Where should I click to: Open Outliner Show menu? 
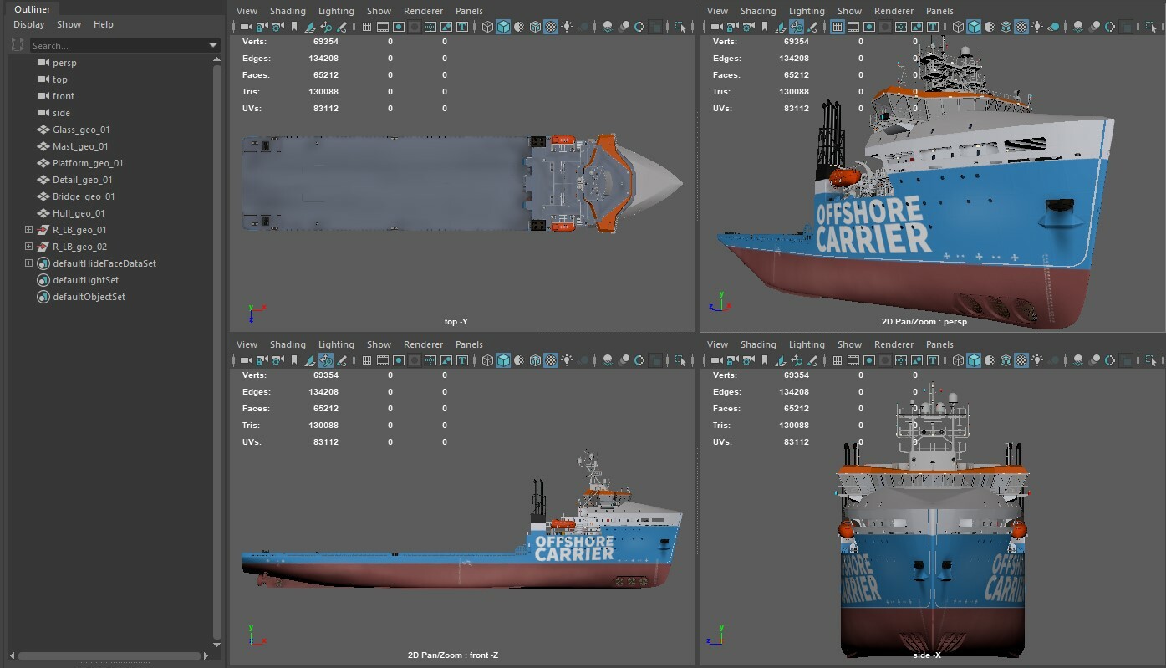tap(69, 24)
